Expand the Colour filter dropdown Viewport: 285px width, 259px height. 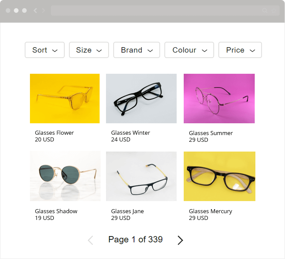(189, 50)
